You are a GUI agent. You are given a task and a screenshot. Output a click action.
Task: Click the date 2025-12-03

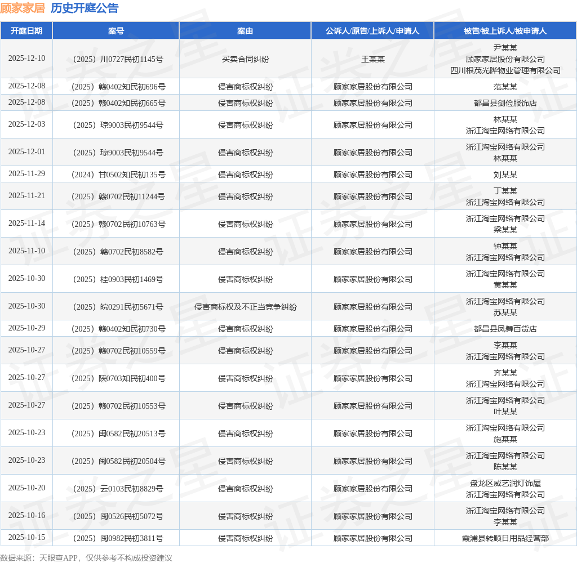(26, 124)
